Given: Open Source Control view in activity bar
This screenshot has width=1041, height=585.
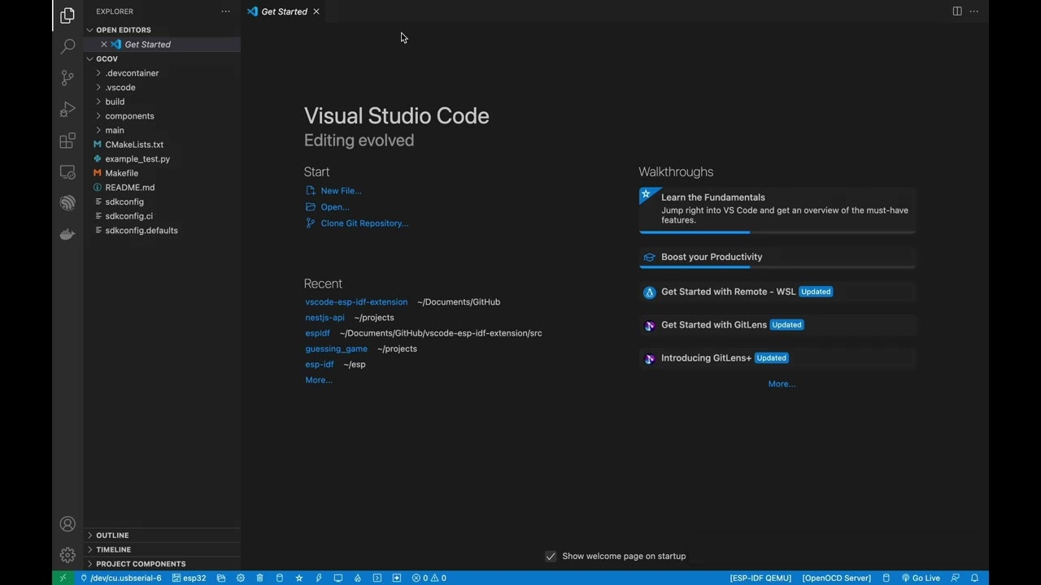Looking at the screenshot, I should (x=68, y=78).
